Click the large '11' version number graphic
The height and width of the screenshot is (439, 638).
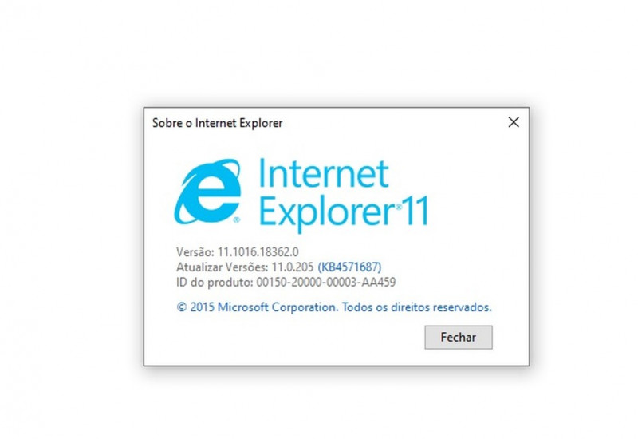click(x=415, y=210)
